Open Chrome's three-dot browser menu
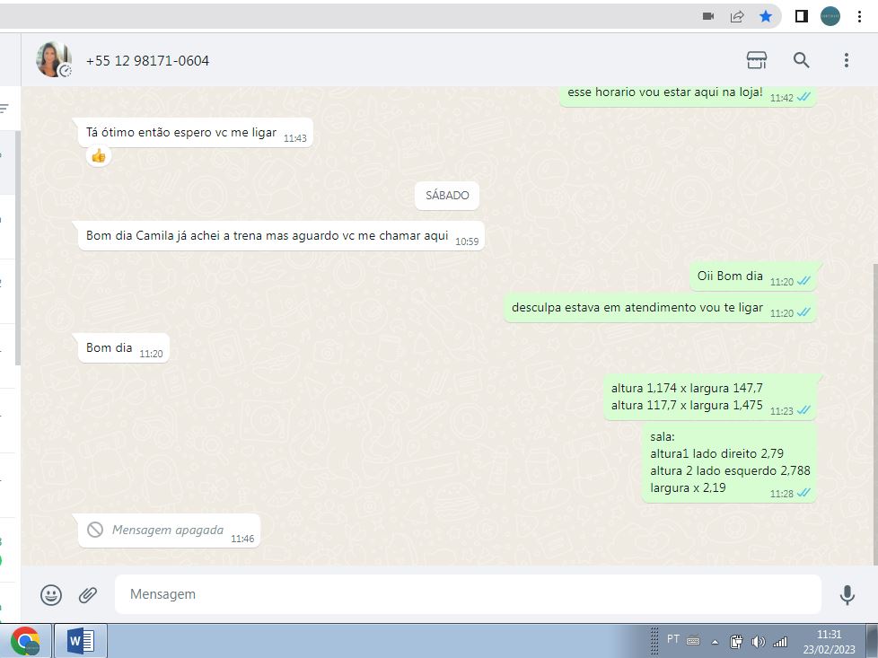Viewport: 878px width, 658px height. click(859, 16)
